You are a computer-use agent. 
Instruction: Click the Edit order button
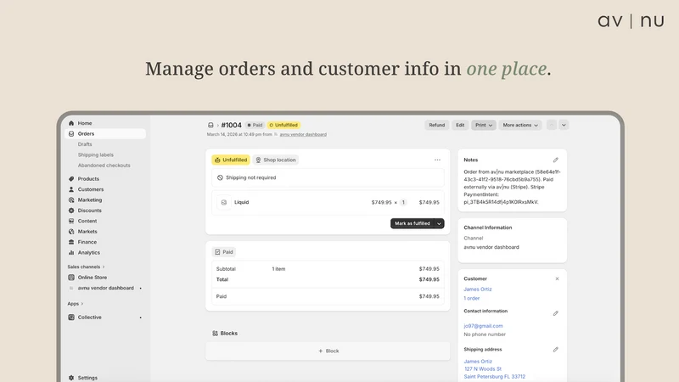point(460,125)
